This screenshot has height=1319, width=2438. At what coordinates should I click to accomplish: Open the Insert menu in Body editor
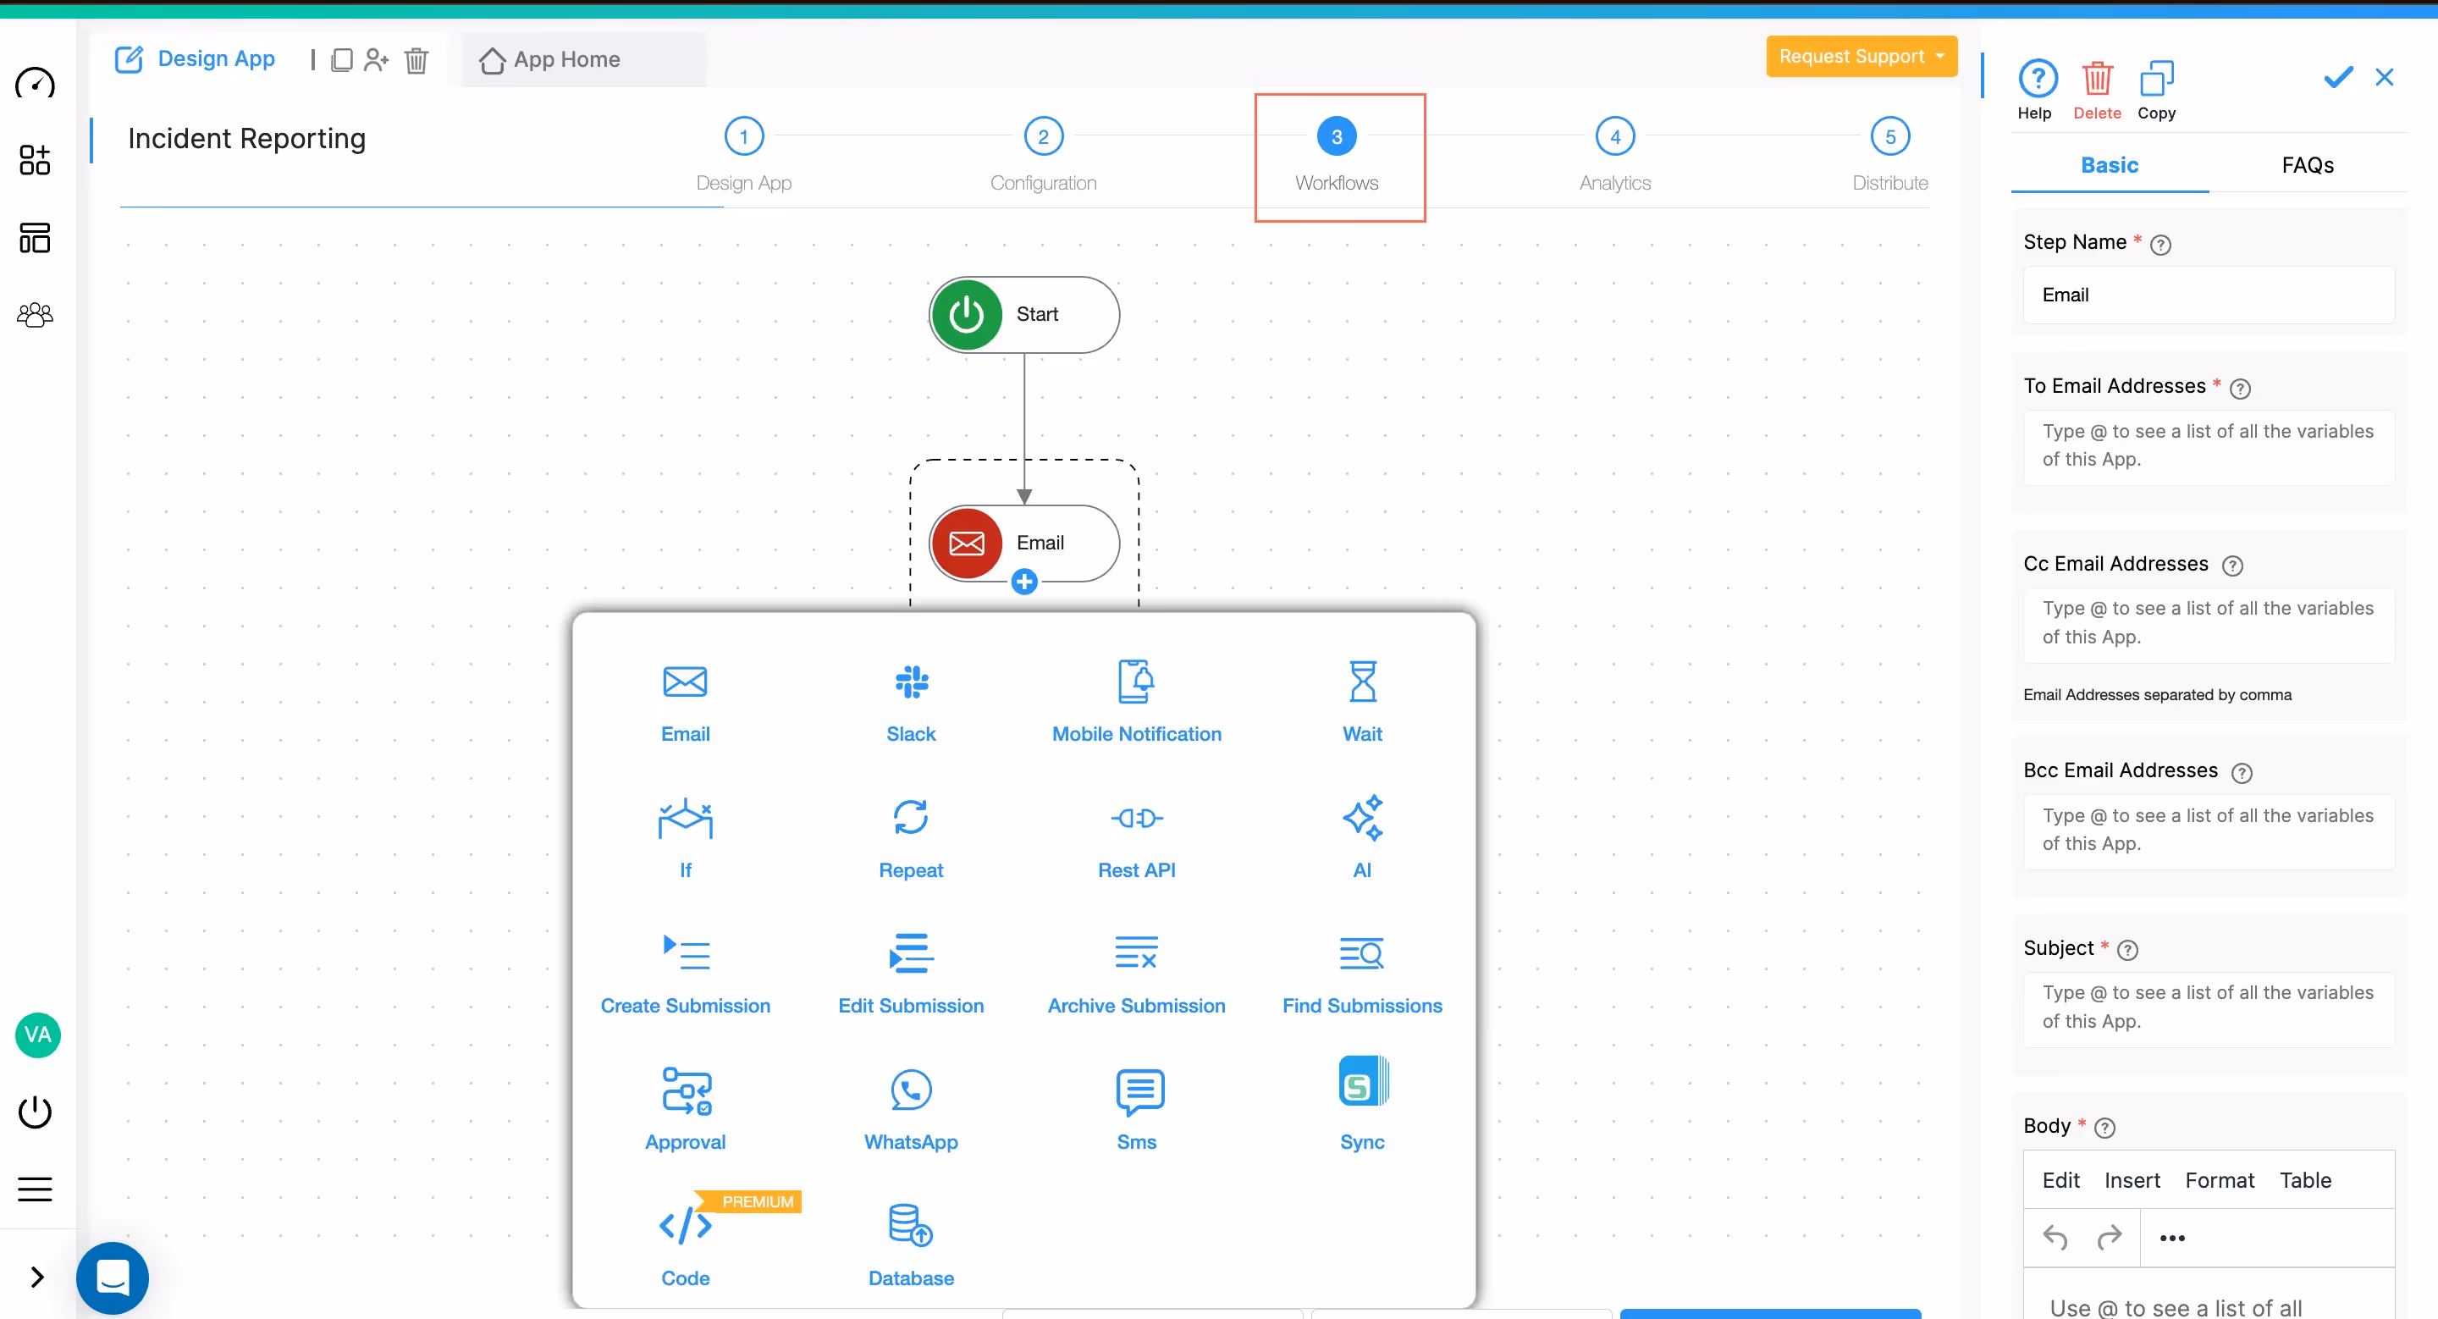point(2132,1180)
